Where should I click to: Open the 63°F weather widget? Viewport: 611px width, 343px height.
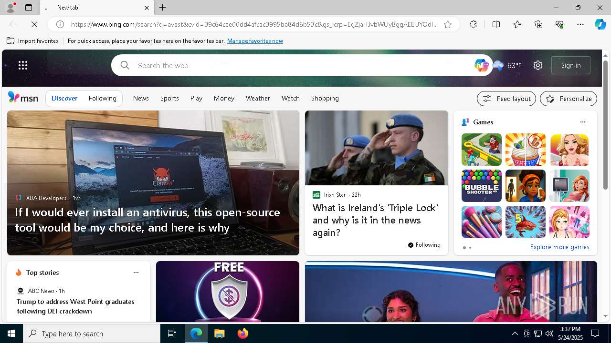coord(507,65)
